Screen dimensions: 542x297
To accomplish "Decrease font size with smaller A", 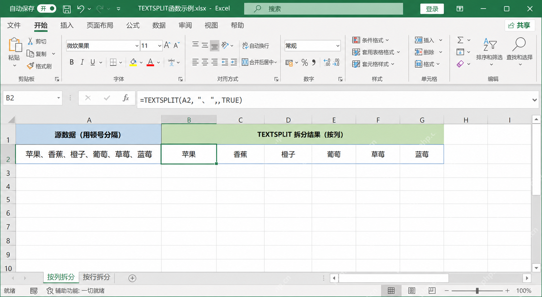I will [176, 45].
